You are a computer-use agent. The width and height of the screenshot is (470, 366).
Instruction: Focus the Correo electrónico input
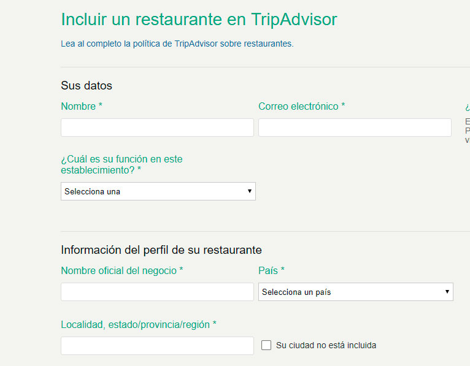355,128
